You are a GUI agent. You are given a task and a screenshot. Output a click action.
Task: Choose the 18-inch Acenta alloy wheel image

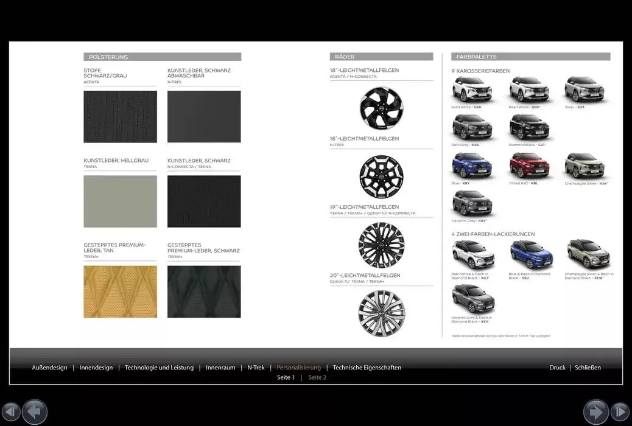tap(381, 108)
